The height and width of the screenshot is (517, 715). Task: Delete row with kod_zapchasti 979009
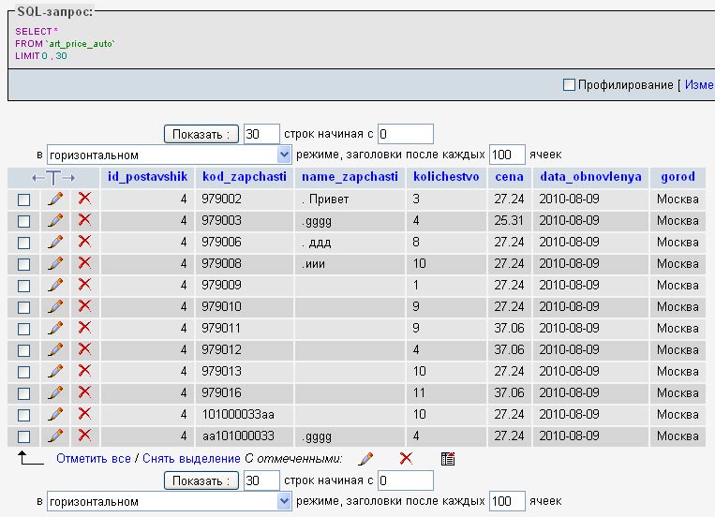tap(84, 285)
